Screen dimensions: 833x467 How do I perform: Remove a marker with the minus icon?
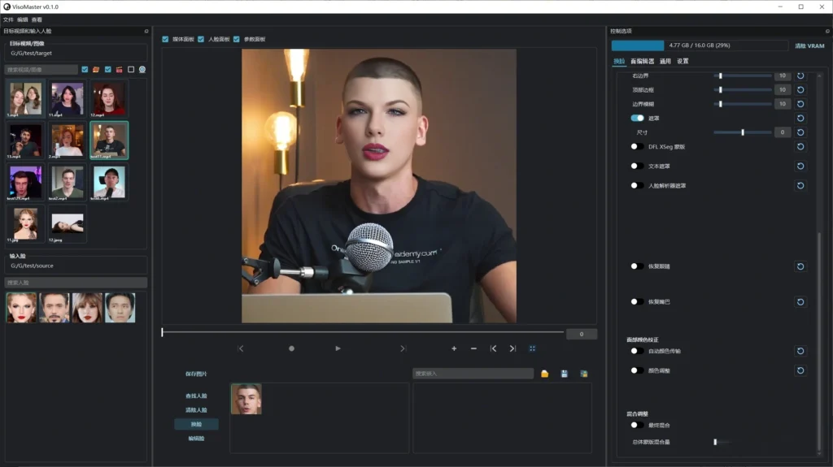[473, 348]
